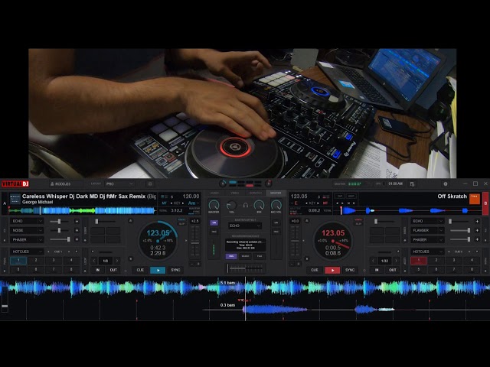
Task: Double deck A loop size with right arrow
Action: pos(117,261)
